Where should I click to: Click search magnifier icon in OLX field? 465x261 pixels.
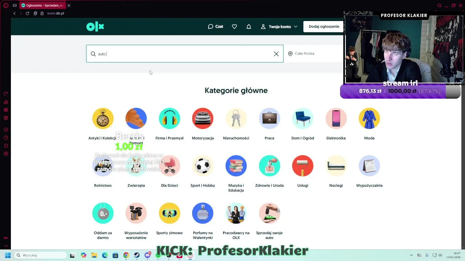(93, 54)
